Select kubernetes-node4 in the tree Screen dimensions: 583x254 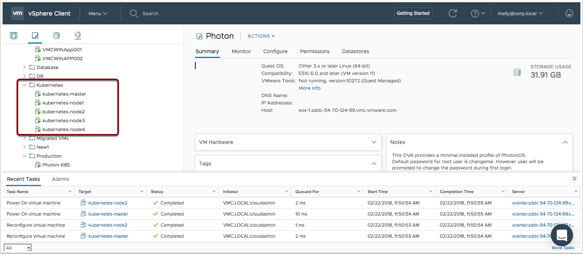(x=64, y=129)
